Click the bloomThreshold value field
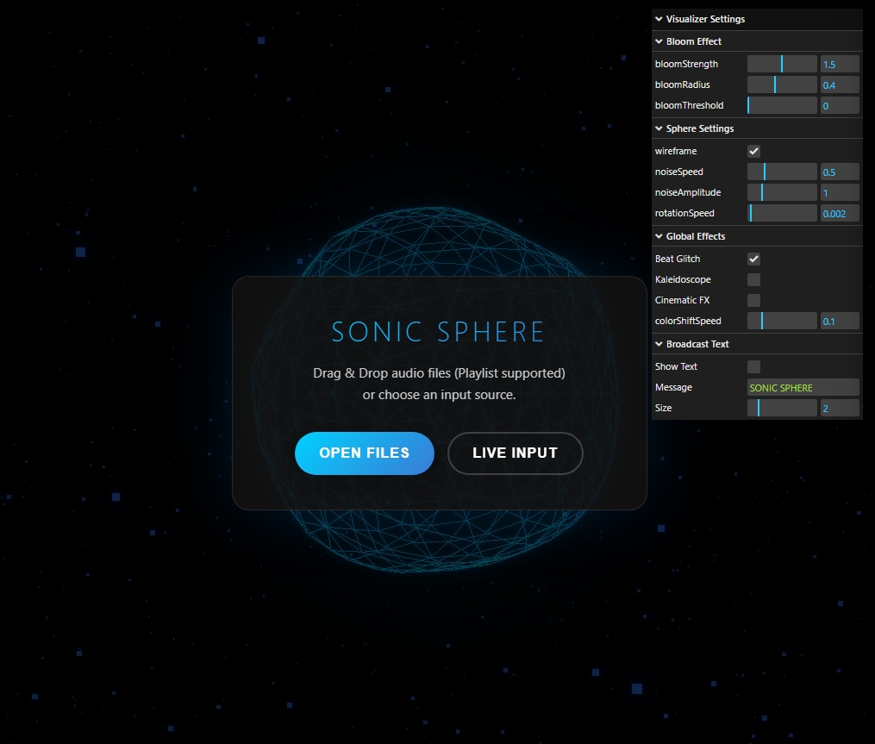 839,104
